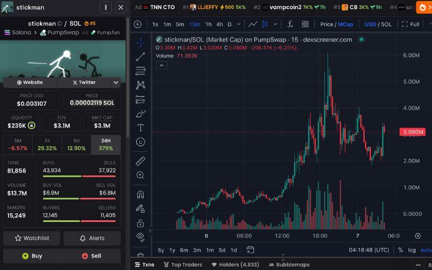Toggle log scale on chart
The width and height of the screenshot is (432, 270).
[x=411, y=250]
